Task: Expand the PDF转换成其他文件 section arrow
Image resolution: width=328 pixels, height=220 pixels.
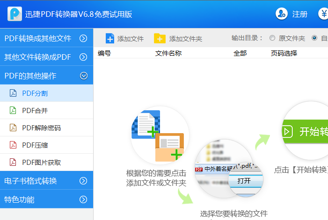Action: tap(83, 38)
